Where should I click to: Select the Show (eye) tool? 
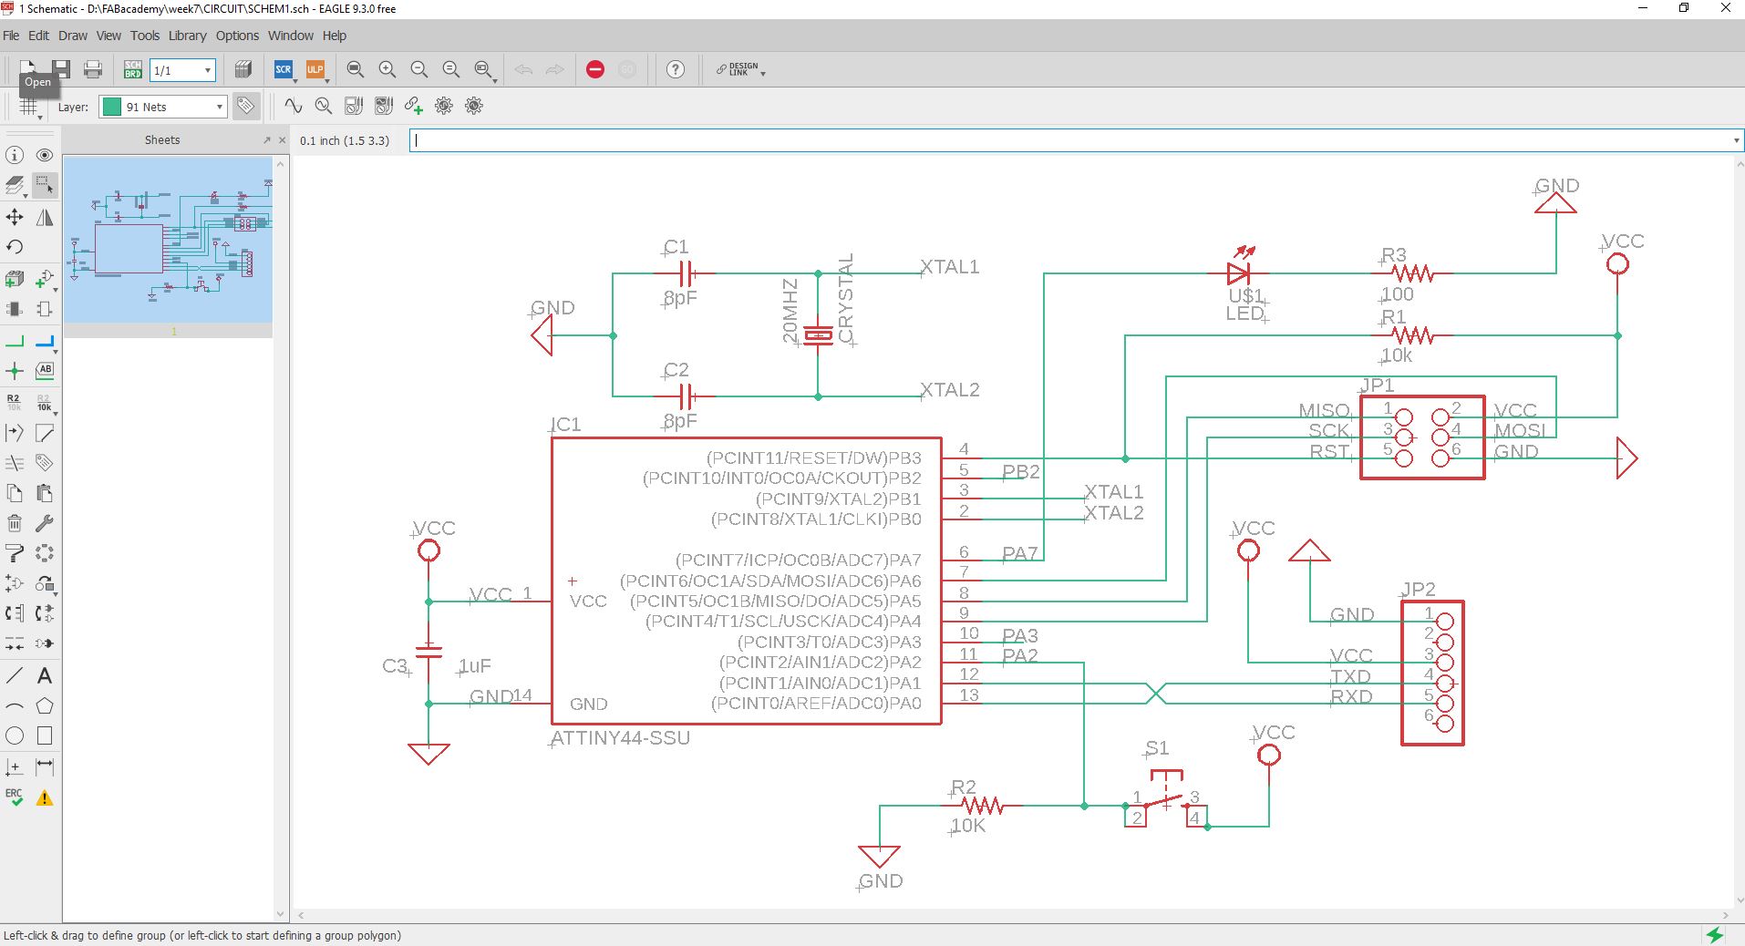(44, 155)
